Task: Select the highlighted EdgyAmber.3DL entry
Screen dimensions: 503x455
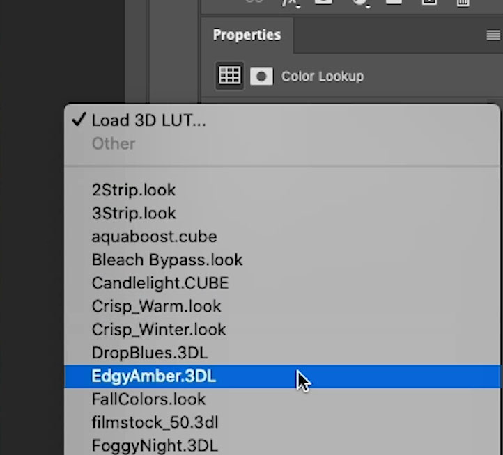Action: point(154,376)
